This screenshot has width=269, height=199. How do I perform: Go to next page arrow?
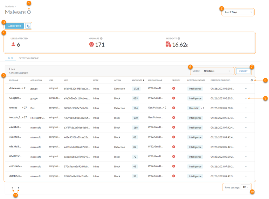point(19,188)
